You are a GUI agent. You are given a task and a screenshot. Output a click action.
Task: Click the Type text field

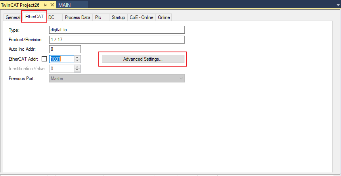tap(117, 30)
